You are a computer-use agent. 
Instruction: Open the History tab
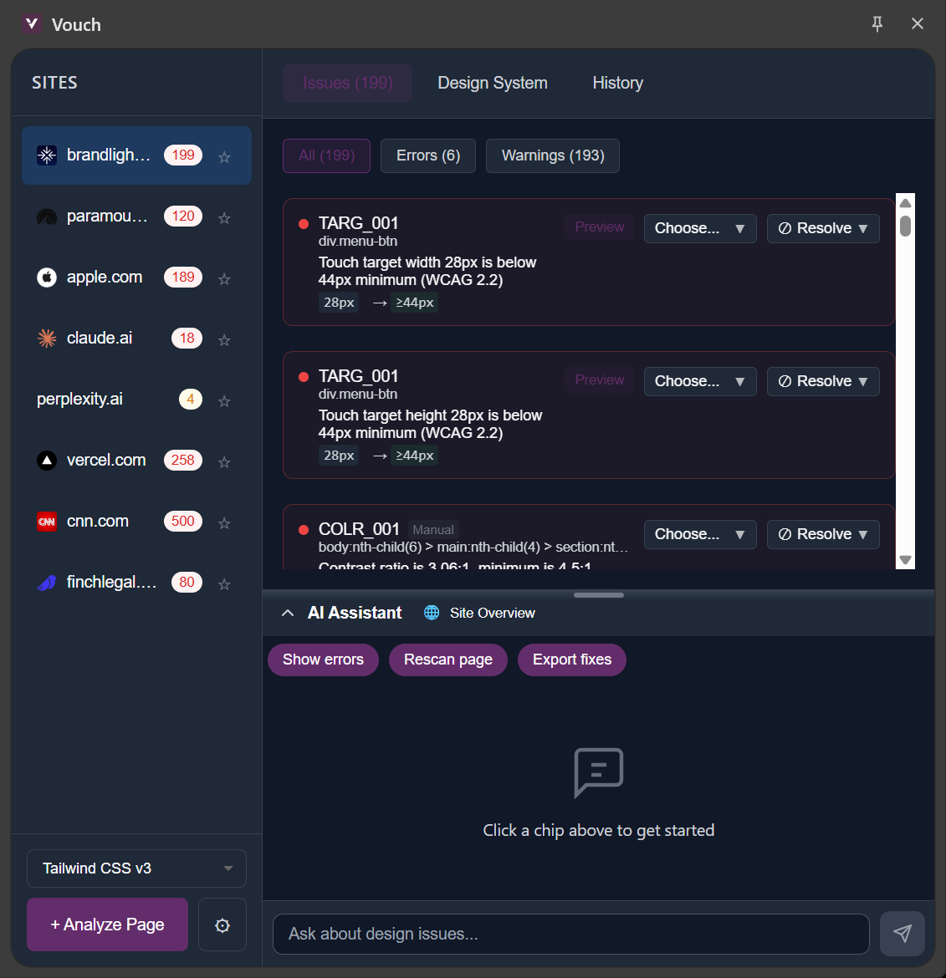(617, 83)
